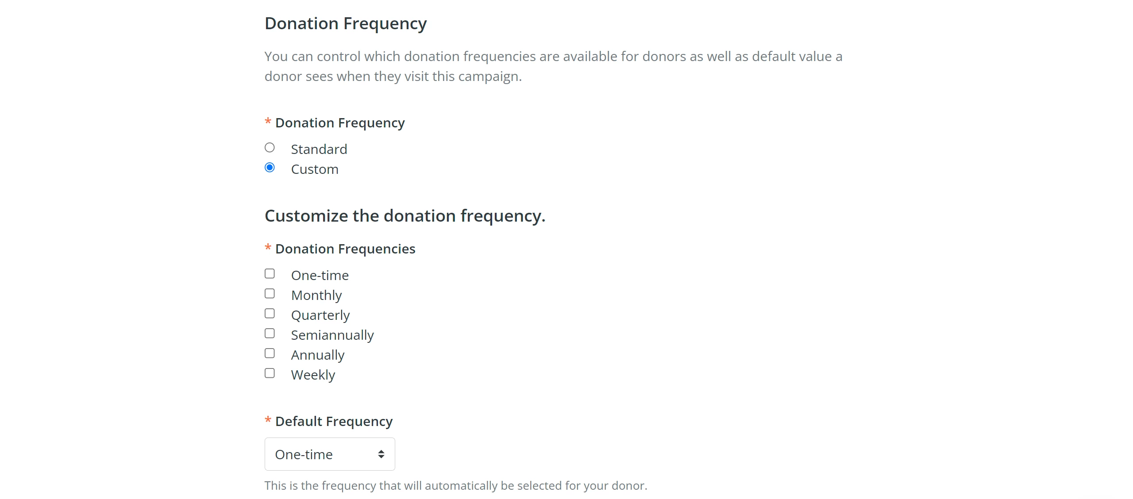Click the Standard label text
Screen dimensions: 1133x499
tap(319, 149)
